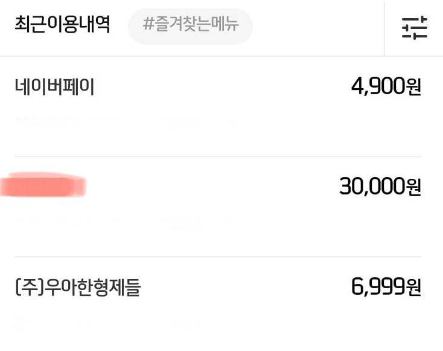
Task: Click the 30,000원 amount
Action: tap(380, 187)
